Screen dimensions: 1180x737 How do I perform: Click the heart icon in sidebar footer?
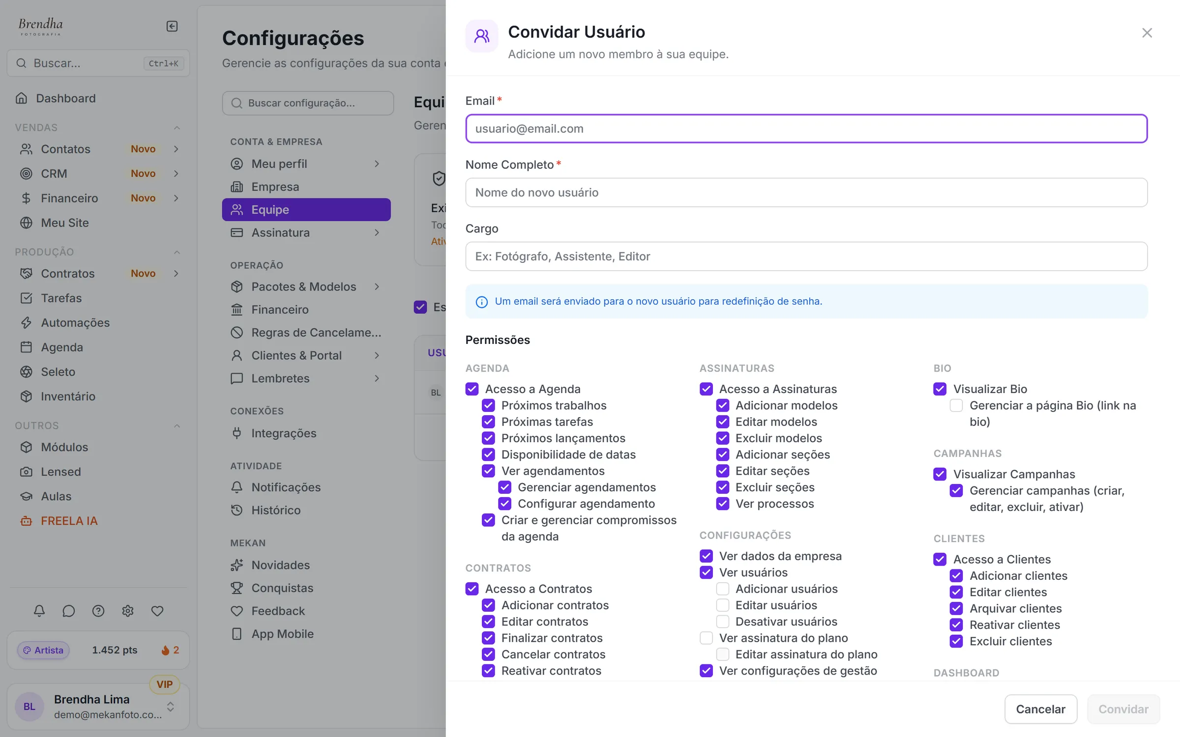click(x=157, y=611)
